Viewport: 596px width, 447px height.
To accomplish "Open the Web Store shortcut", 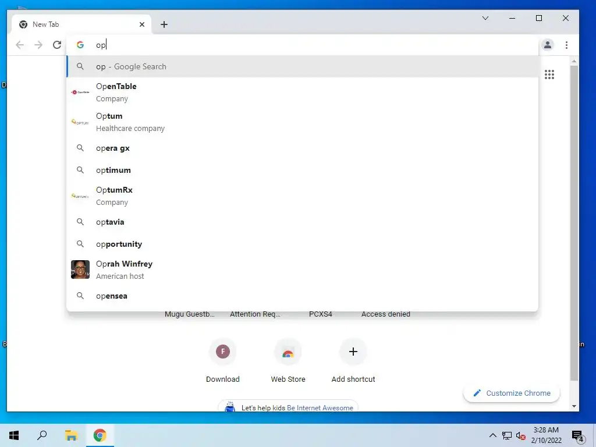I will (288, 360).
